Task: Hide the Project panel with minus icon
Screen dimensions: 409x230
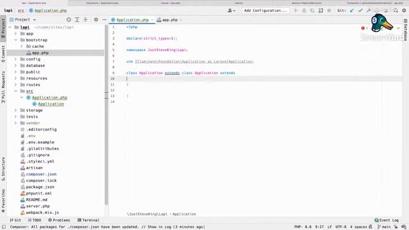Action: click(x=104, y=20)
